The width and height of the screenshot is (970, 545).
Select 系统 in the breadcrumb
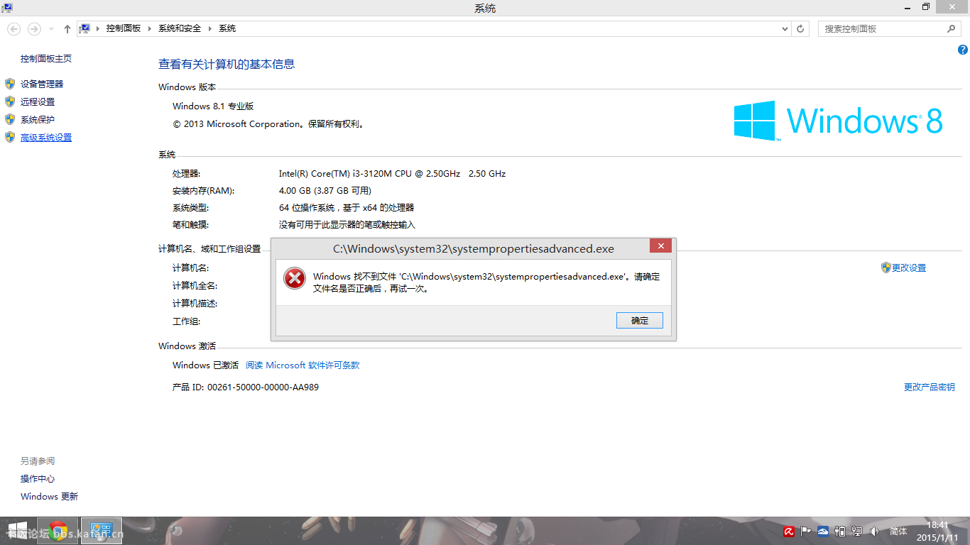point(227,28)
